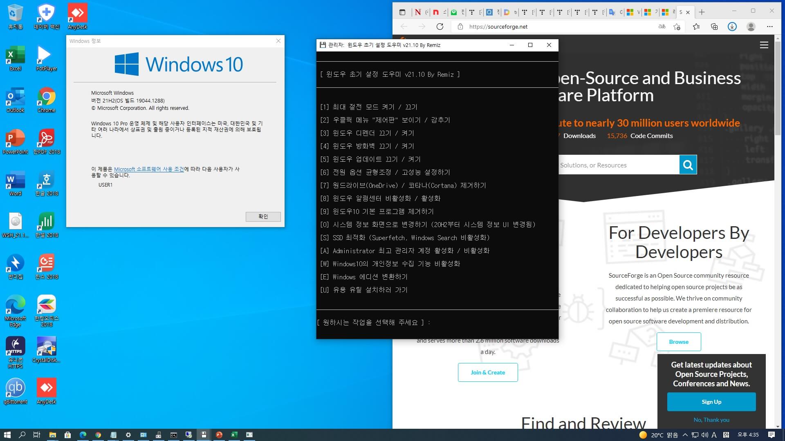Click the 확인 button in Windows 정보 dialog

[263, 216]
